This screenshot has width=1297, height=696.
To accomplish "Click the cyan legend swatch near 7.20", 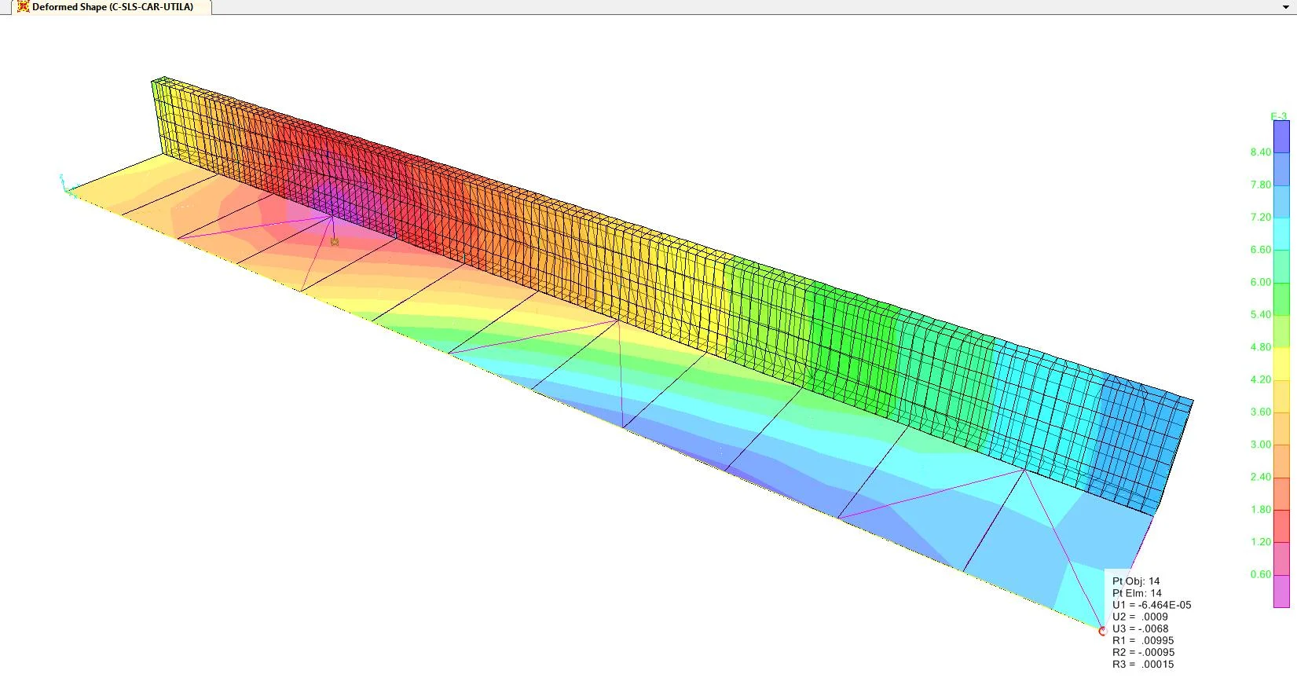I will [x=1281, y=233].
